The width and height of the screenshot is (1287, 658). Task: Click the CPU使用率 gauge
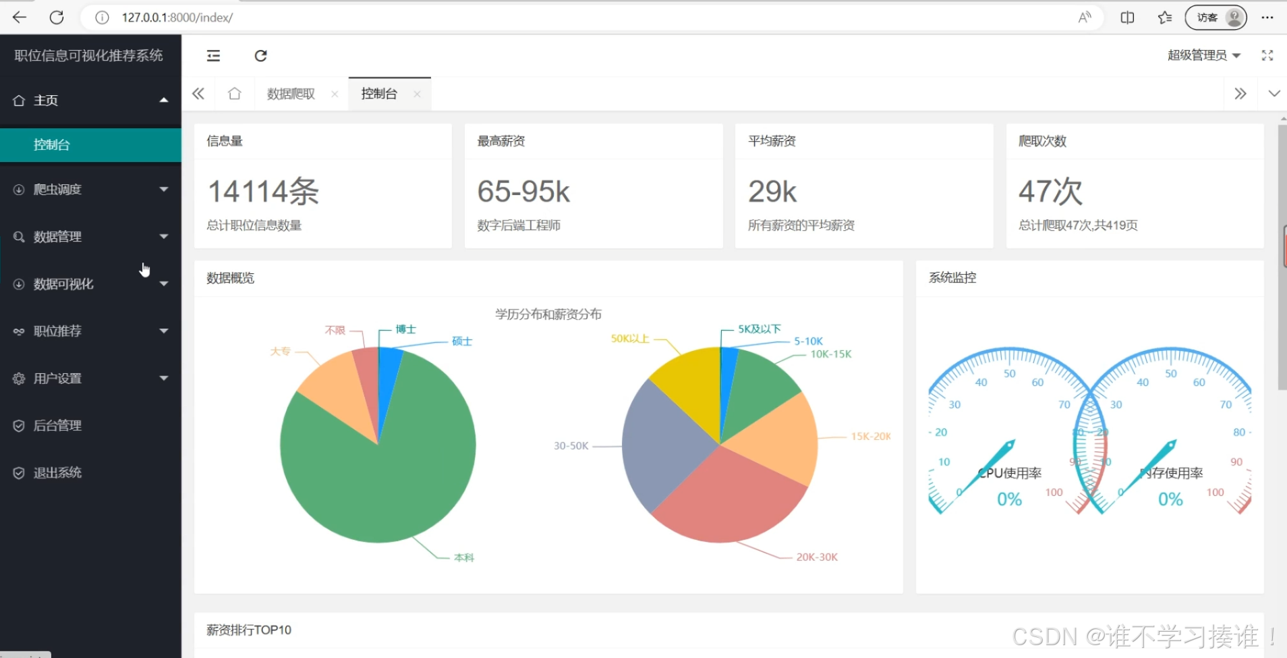pyautogui.click(x=1009, y=432)
